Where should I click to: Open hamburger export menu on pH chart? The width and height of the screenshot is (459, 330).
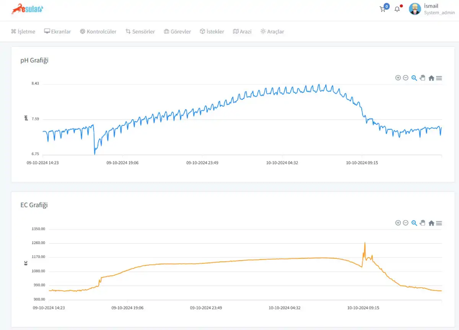click(439, 78)
